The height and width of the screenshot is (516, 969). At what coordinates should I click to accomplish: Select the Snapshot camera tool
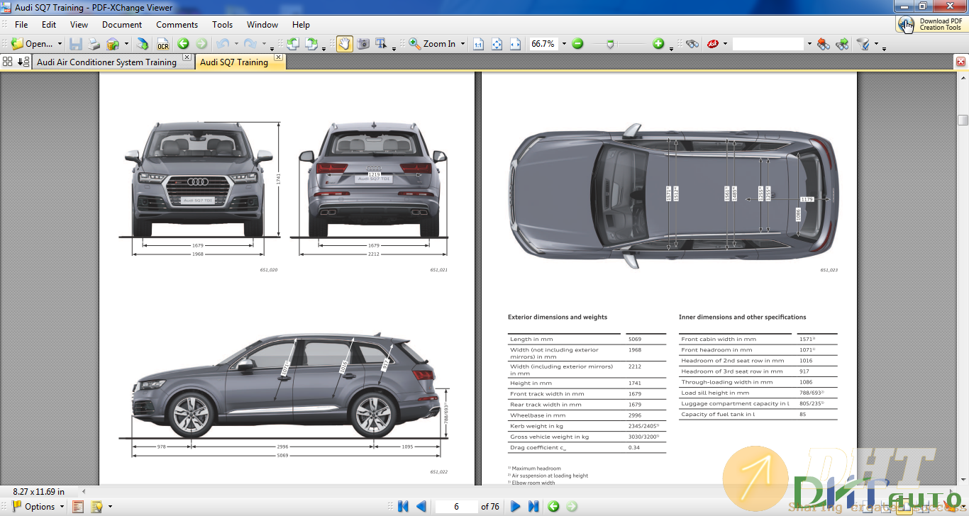coord(363,44)
